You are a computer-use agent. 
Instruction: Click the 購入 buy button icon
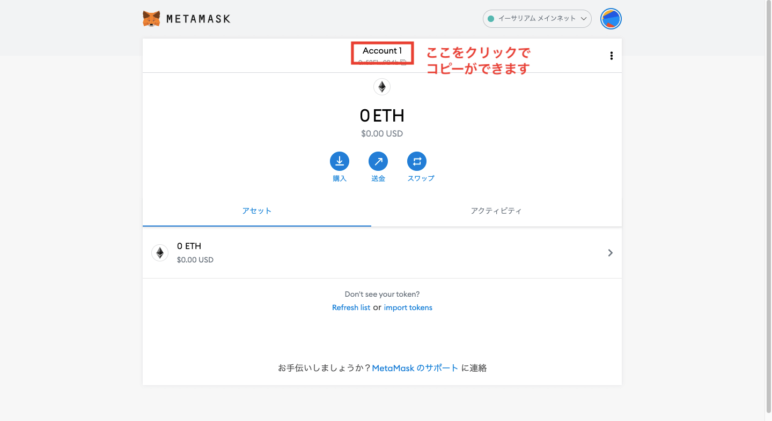tap(340, 161)
